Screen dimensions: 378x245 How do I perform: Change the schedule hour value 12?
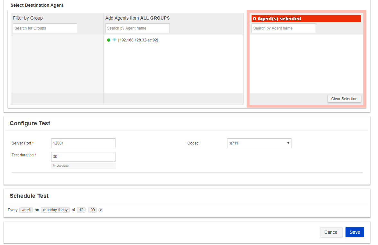tap(81, 210)
